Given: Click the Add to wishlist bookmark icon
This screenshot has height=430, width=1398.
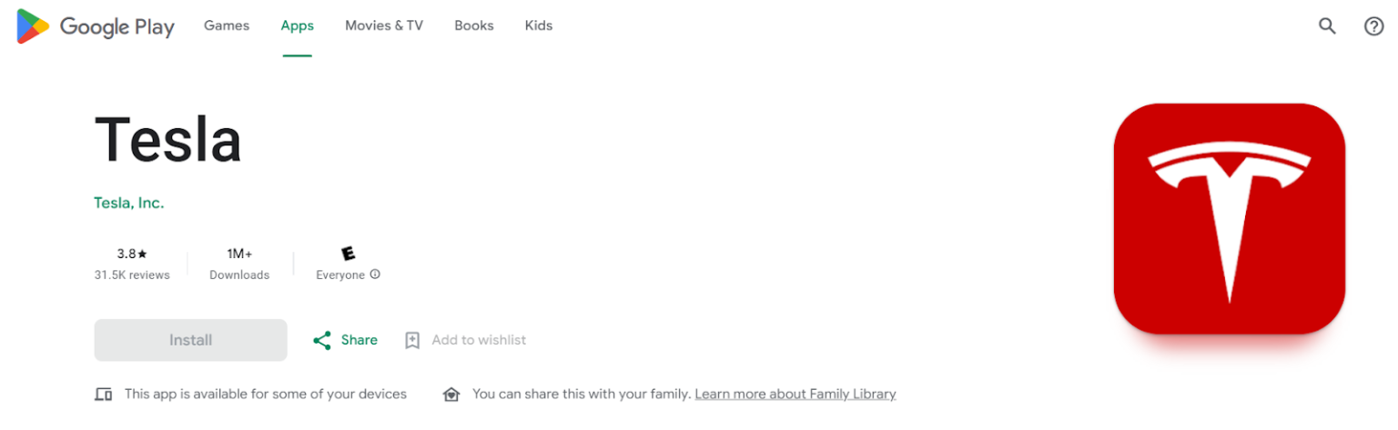Looking at the screenshot, I should click(x=412, y=340).
